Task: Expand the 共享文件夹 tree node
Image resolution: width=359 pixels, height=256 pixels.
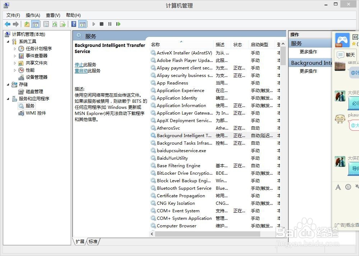Action: tap(15, 63)
